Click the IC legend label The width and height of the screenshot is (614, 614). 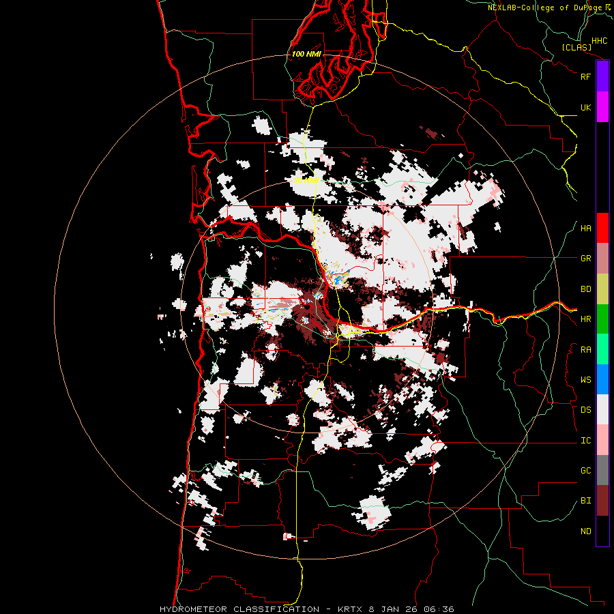tap(585, 441)
